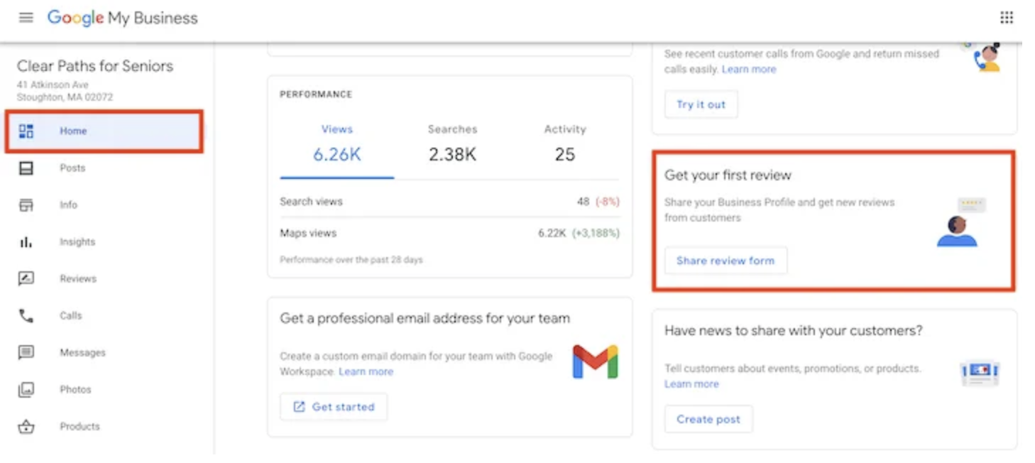Open Learn more link for Google Workspace

point(366,372)
